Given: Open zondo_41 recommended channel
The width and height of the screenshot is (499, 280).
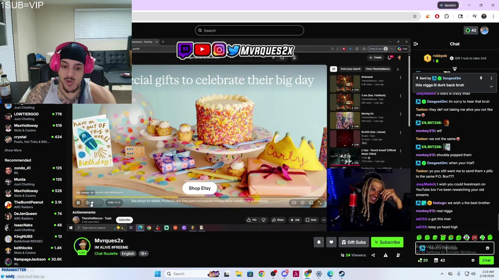Looking at the screenshot, I should click(x=33, y=170).
